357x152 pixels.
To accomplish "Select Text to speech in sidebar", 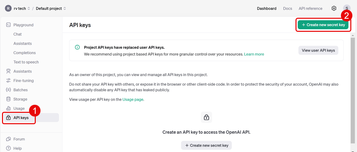I will [x=26, y=62].
